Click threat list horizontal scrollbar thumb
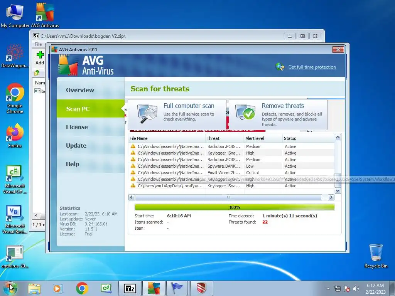 228,197
